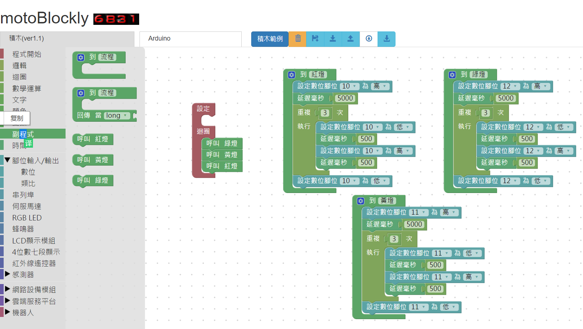This screenshot has width=583, height=329.
Task: Select the 副程式 category
Action: pyautogui.click(x=23, y=134)
